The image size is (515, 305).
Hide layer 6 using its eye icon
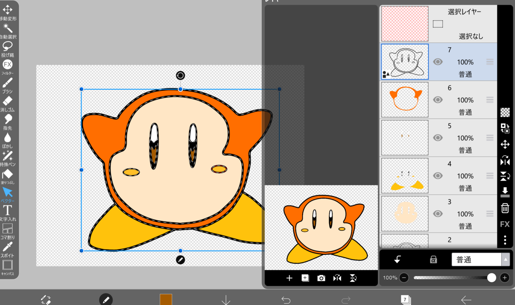click(x=438, y=100)
